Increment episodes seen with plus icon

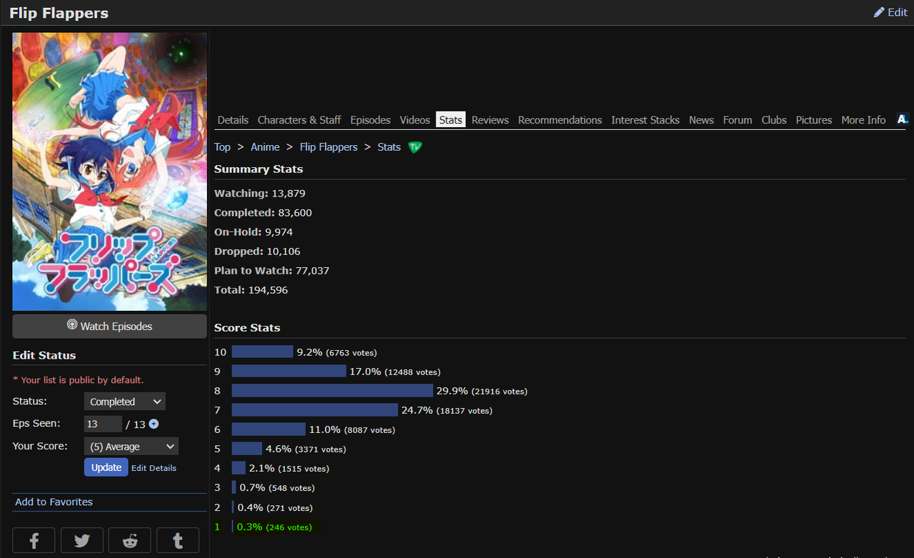pos(154,424)
